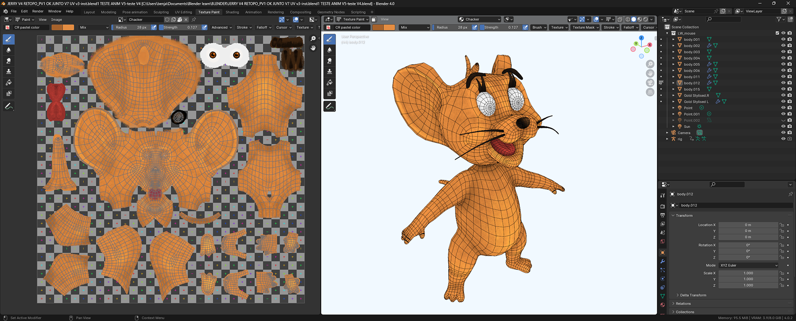Image resolution: width=796 pixels, height=321 pixels.
Task: Toggle strength pressure sensitivity in image editor
Action: [204, 27]
